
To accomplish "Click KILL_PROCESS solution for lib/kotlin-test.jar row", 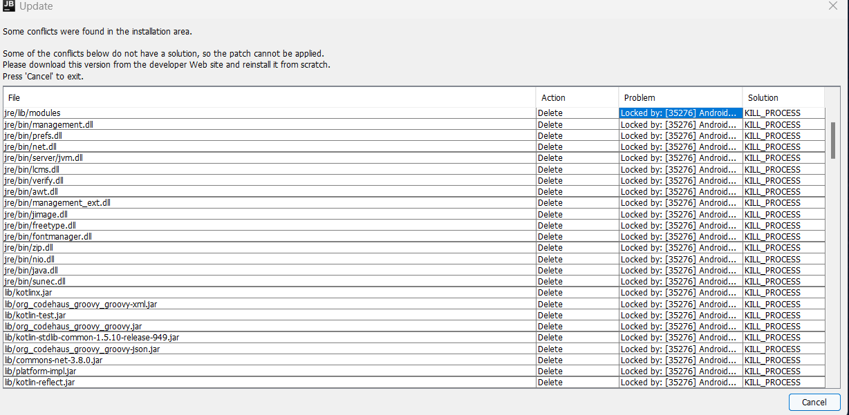I will 784,315.
